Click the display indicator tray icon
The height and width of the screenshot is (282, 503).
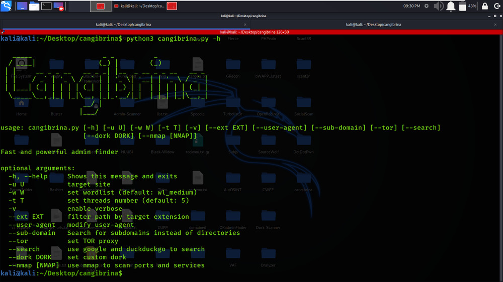click(427, 6)
